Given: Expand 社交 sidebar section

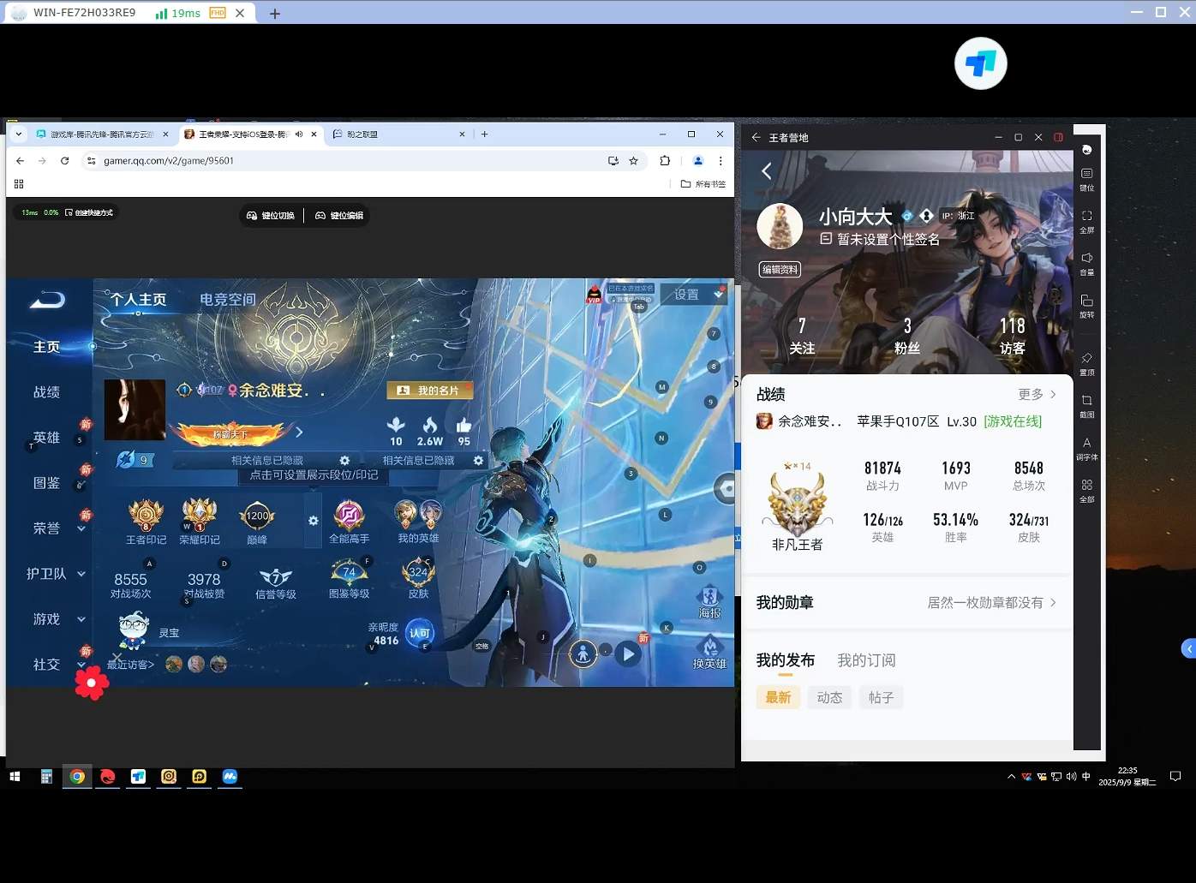Looking at the screenshot, I should [81, 665].
